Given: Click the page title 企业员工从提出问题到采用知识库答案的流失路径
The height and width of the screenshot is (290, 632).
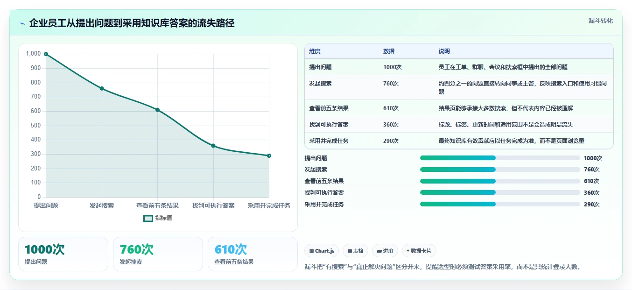Looking at the screenshot, I should click(x=132, y=23).
